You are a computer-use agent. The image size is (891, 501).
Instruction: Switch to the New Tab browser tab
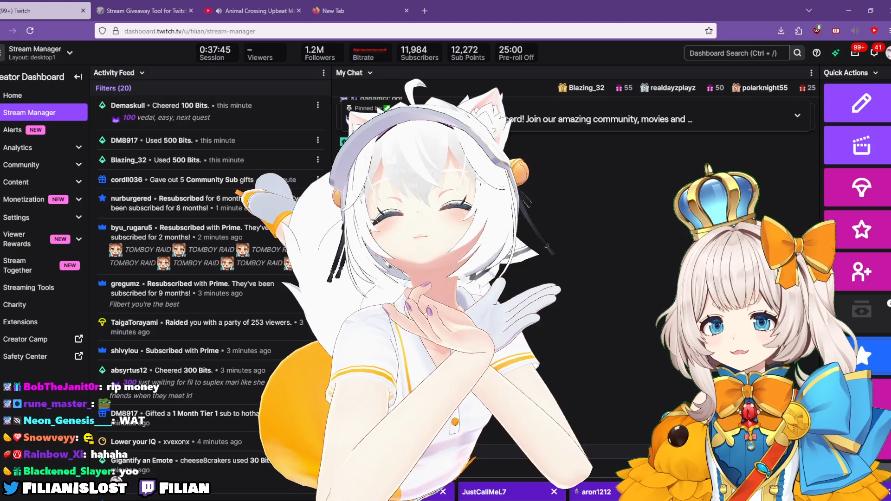360,11
